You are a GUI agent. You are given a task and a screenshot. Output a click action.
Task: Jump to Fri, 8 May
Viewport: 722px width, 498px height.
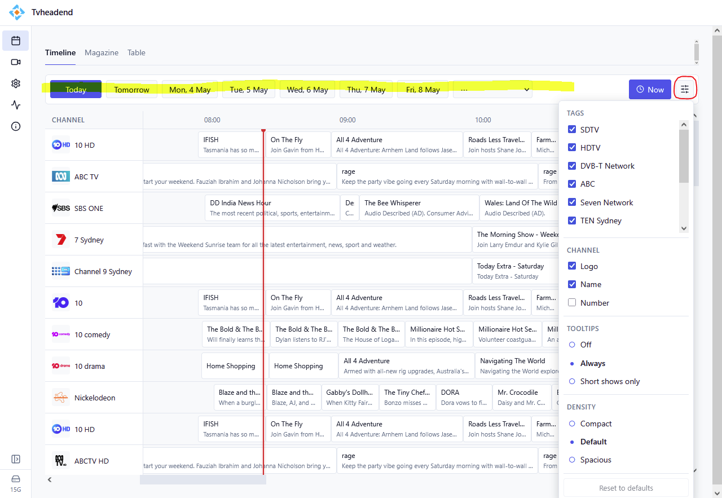(x=423, y=89)
